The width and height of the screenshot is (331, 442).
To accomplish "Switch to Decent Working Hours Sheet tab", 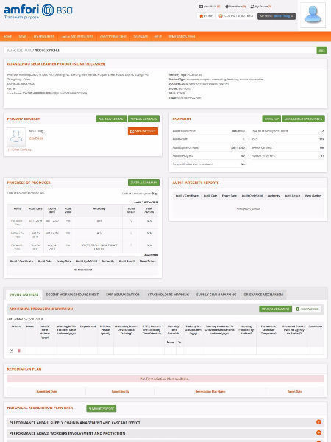I will click(72, 295).
